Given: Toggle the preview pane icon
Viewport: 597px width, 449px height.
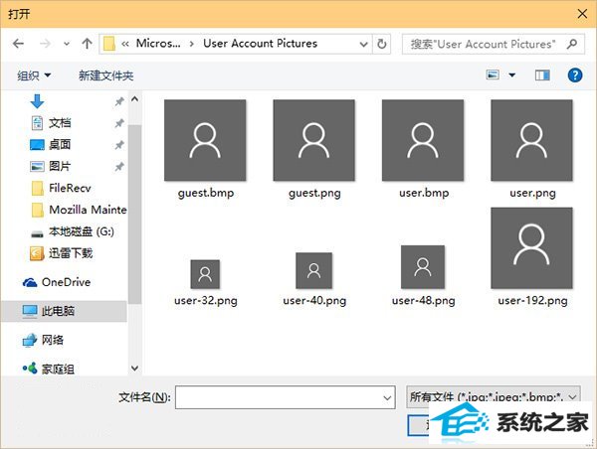Looking at the screenshot, I should coord(542,75).
